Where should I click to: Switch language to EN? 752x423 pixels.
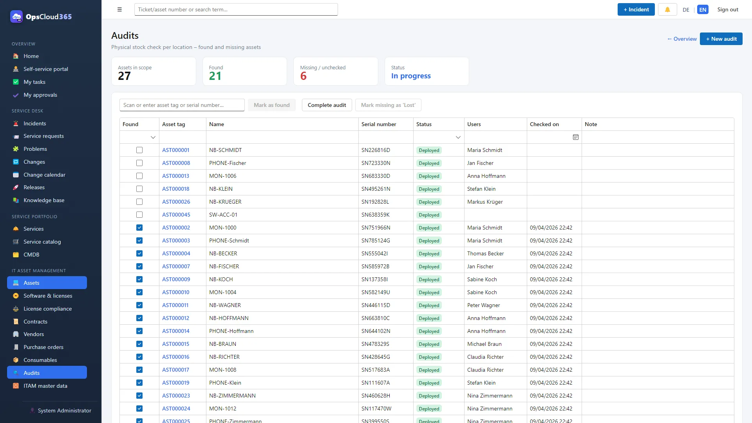tap(703, 10)
